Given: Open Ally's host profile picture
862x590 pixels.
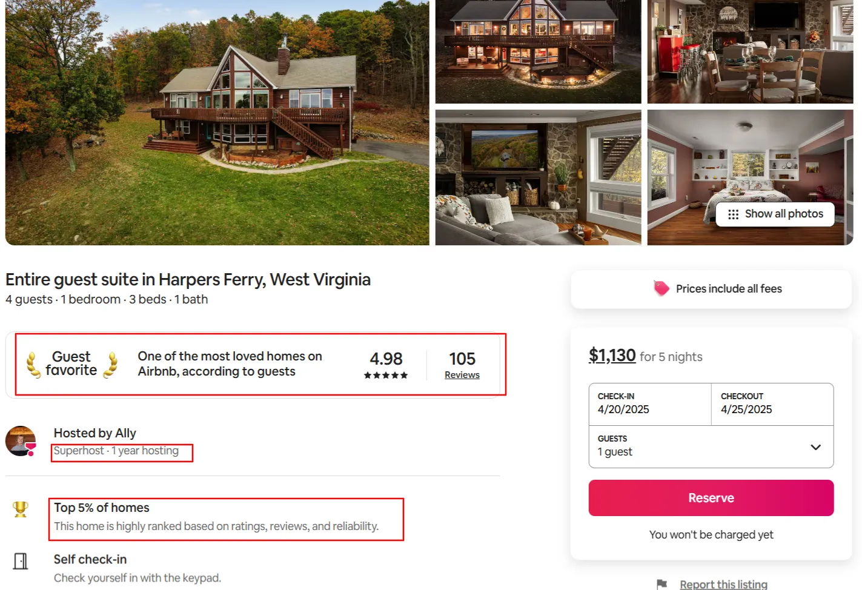Looking at the screenshot, I should pyautogui.click(x=21, y=441).
